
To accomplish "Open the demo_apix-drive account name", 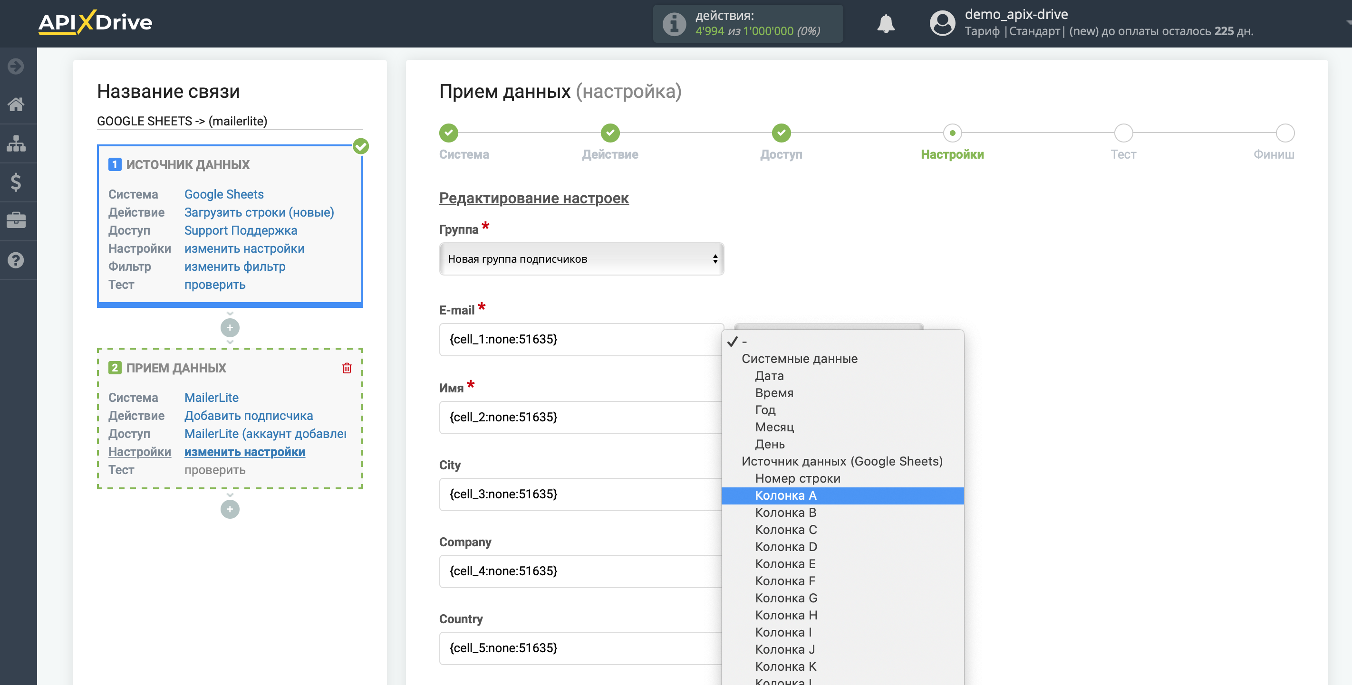I will (x=1016, y=14).
